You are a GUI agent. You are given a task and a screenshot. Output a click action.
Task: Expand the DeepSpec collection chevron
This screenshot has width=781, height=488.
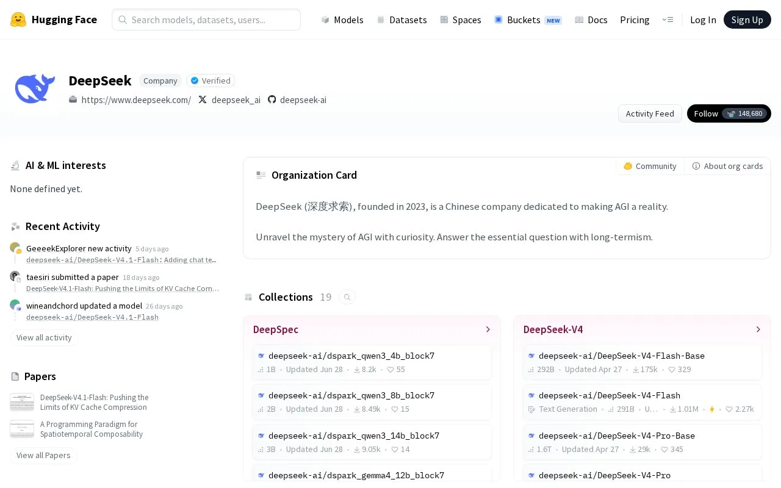pos(488,329)
